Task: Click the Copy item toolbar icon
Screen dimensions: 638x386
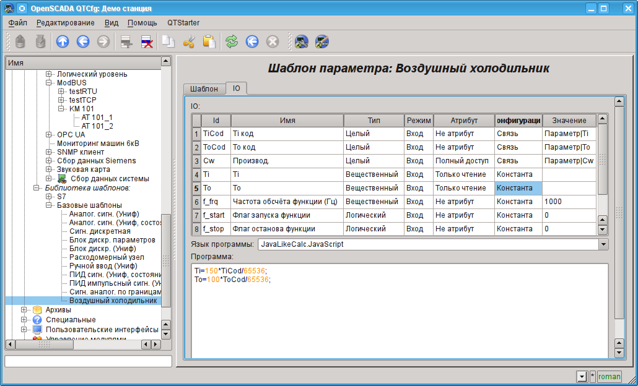Action: tap(168, 42)
